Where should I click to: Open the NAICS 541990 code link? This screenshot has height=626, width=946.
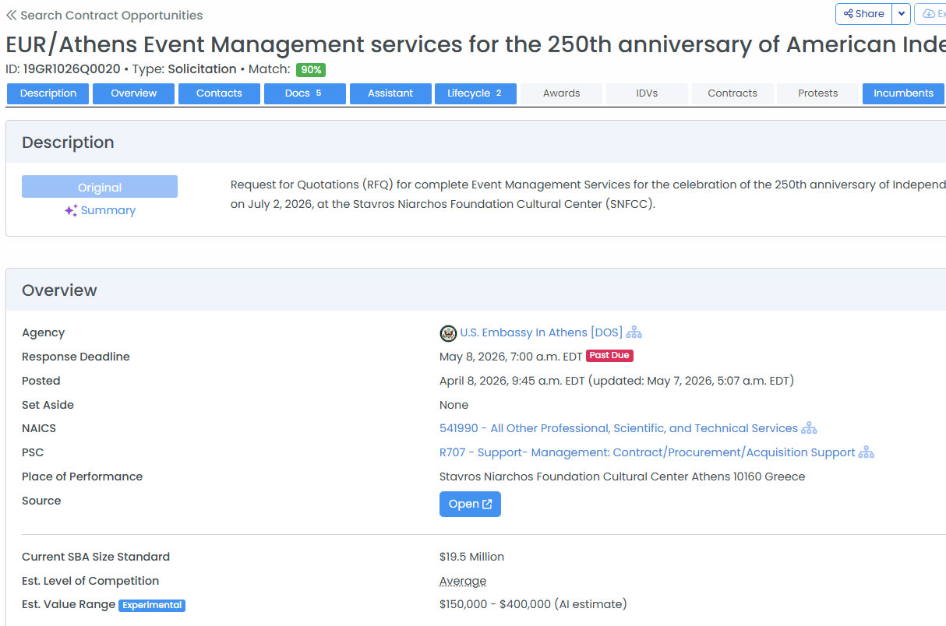point(619,428)
